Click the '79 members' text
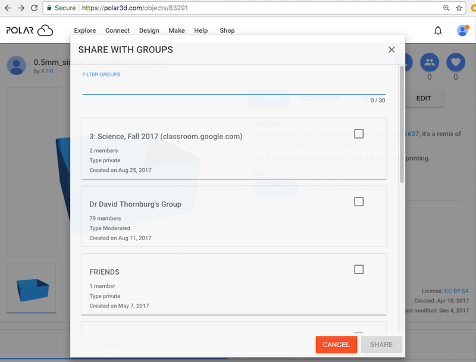 click(x=105, y=218)
